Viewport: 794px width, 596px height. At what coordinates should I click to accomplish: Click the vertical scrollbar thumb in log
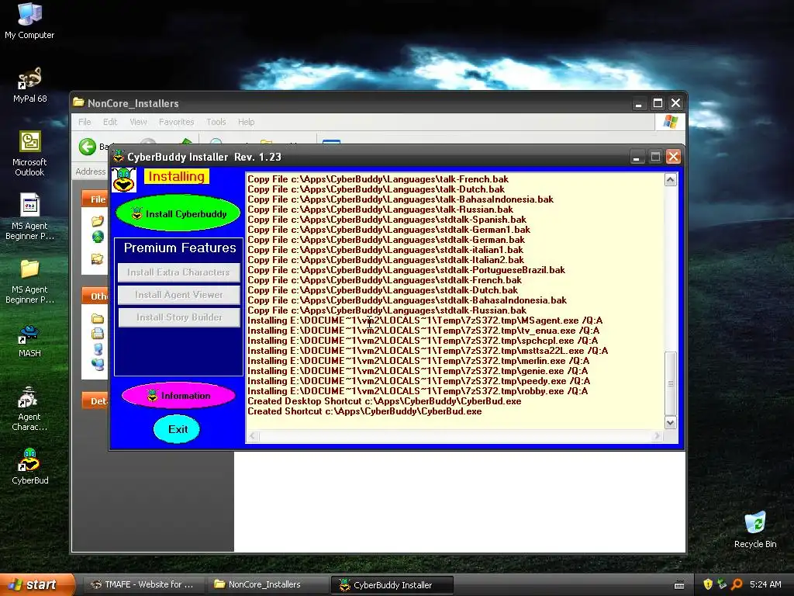[x=670, y=383]
